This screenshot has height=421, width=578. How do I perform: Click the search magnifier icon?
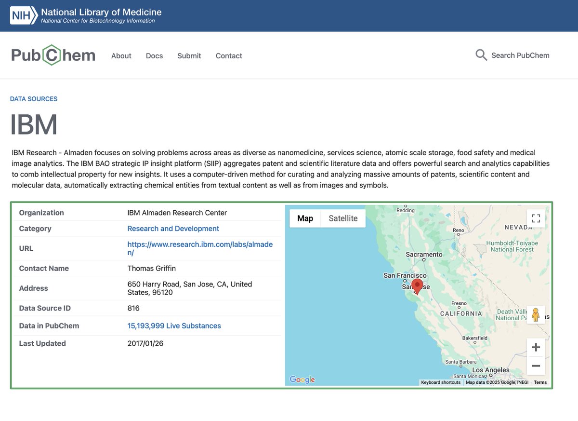coord(481,55)
